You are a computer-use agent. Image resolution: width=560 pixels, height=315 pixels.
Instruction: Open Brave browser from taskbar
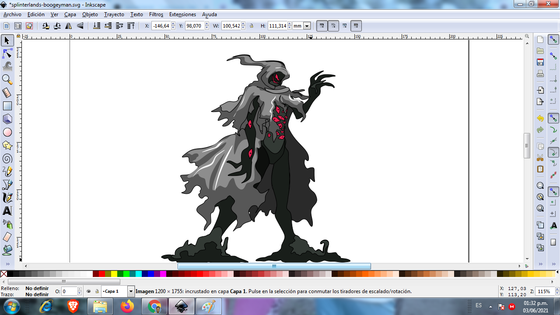[x=73, y=306]
